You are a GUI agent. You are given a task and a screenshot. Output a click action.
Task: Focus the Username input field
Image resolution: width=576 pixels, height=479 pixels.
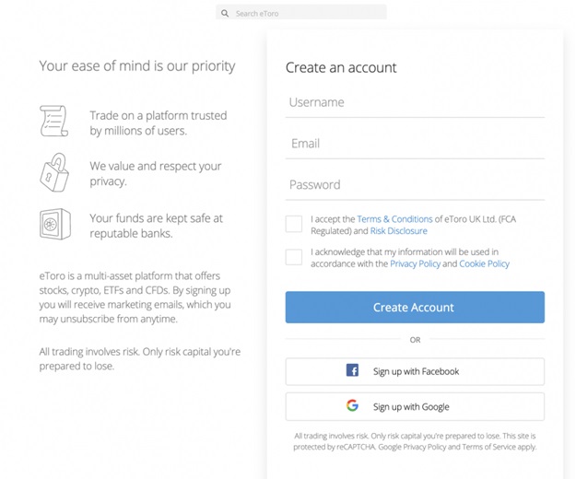(415, 103)
